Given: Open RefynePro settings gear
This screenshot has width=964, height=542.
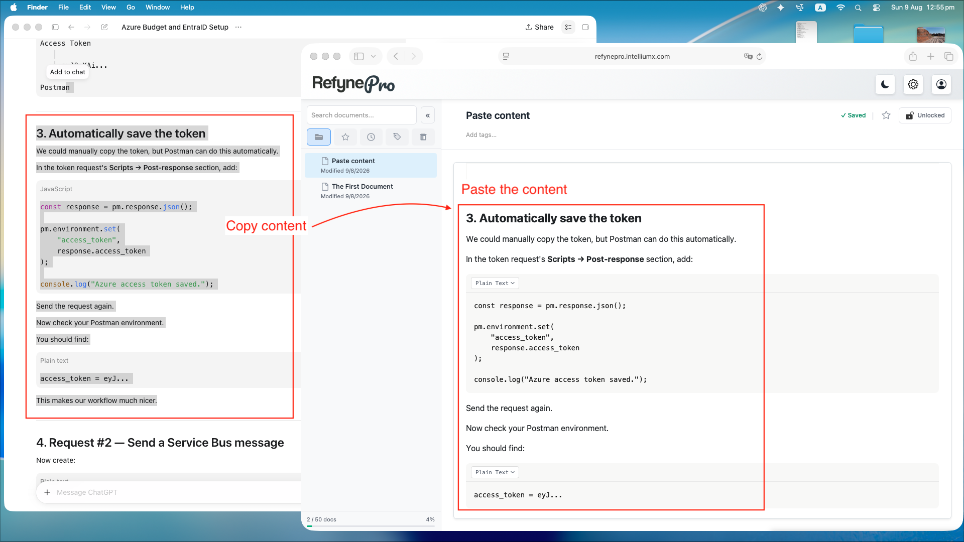Looking at the screenshot, I should pos(913,84).
